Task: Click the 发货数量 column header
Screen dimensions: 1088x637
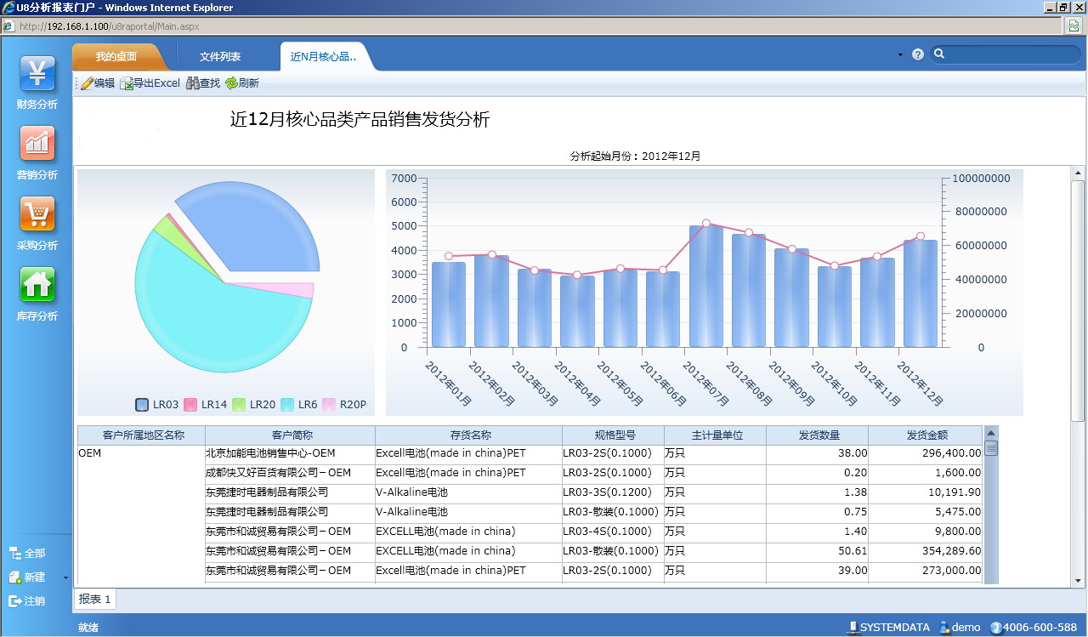Action: click(x=817, y=435)
